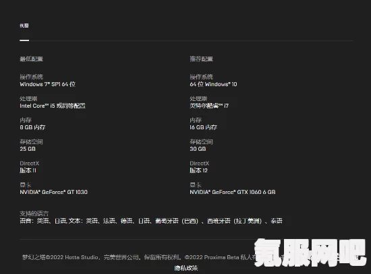Viewport: 371px width, 274px height.
Task: Click 存储空间 label in recommended column
Action: pyautogui.click(x=202, y=142)
